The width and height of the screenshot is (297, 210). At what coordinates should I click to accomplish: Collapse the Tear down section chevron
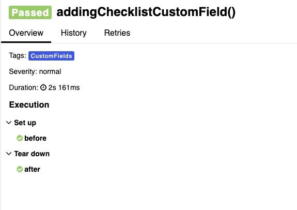9,154
